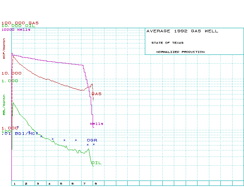The image size is (244, 187).
Task: Click the red GAS curve label
Action: [x=96, y=94]
